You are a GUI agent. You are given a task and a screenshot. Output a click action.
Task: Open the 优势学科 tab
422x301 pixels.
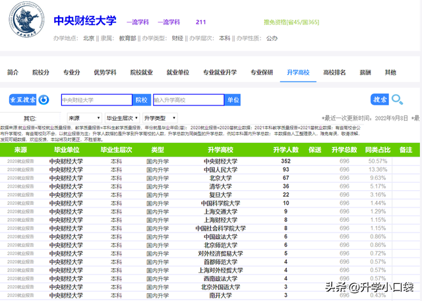click(105, 72)
